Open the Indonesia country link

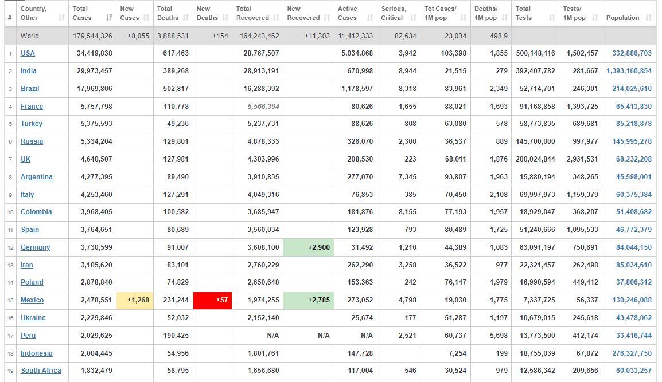coord(37,353)
